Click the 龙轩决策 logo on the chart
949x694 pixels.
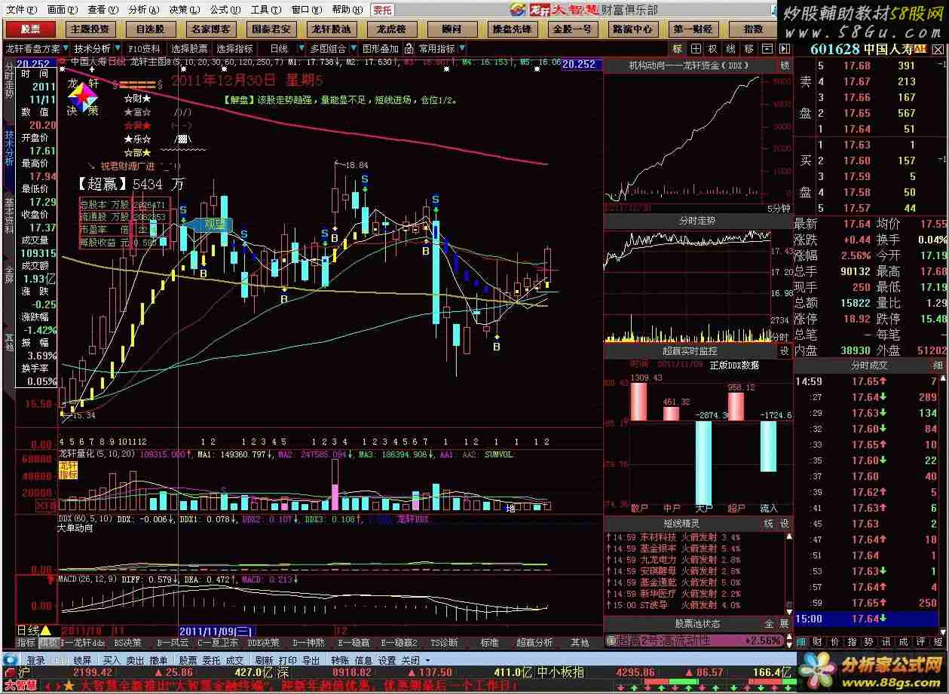click(x=82, y=96)
